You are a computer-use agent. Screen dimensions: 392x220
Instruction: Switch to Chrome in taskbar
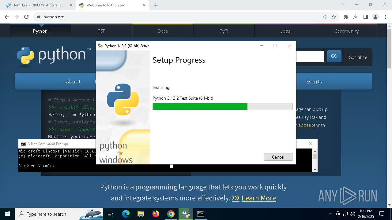coord(171,214)
